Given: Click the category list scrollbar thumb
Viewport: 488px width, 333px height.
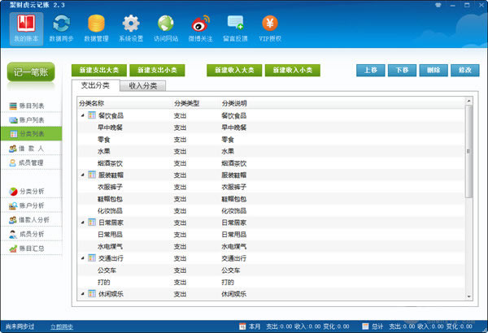Looking at the screenshot, I should tap(469, 151).
